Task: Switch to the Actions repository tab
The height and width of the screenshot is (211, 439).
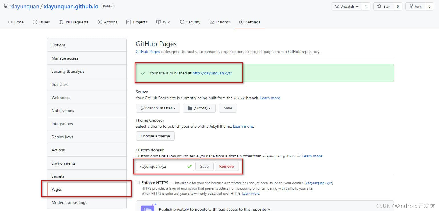Action: tap(107, 22)
